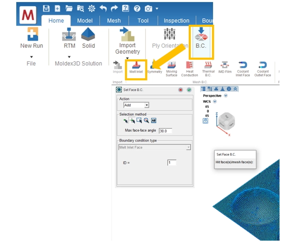Expand the WCS coordinate dropdown

215,102
